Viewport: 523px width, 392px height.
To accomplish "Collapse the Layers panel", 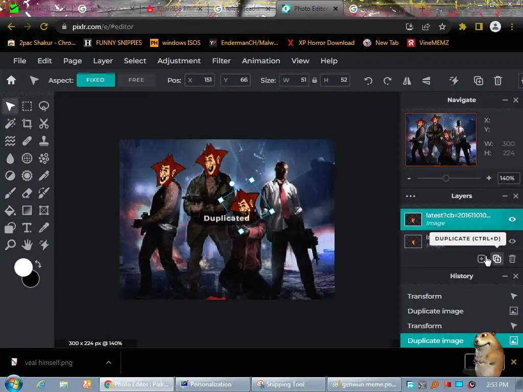I will click(505, 196).
